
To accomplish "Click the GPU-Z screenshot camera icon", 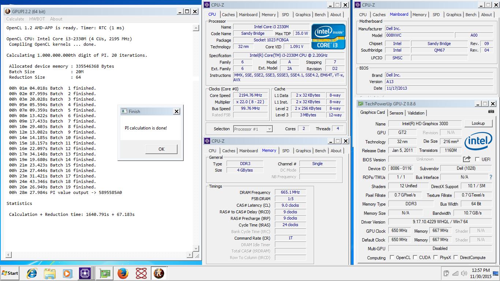I will click(x=491, y=112).
